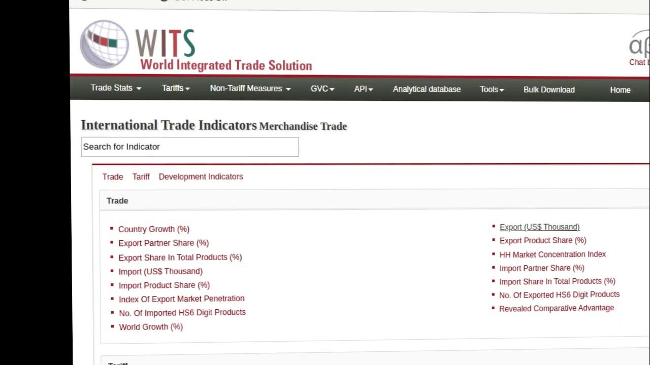Expand the Tools dropdown menu
This screenshot has height=365, width=650.
click(492, 89)
